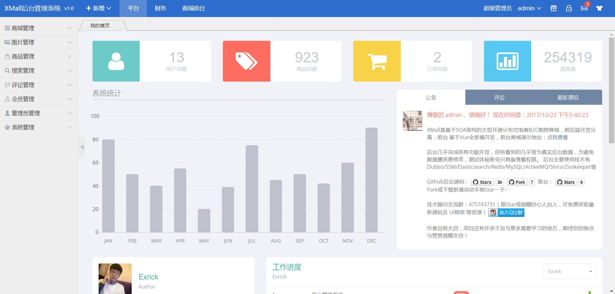Click the Exrick author name
The image size is (615, 294).
pos(148,277)
